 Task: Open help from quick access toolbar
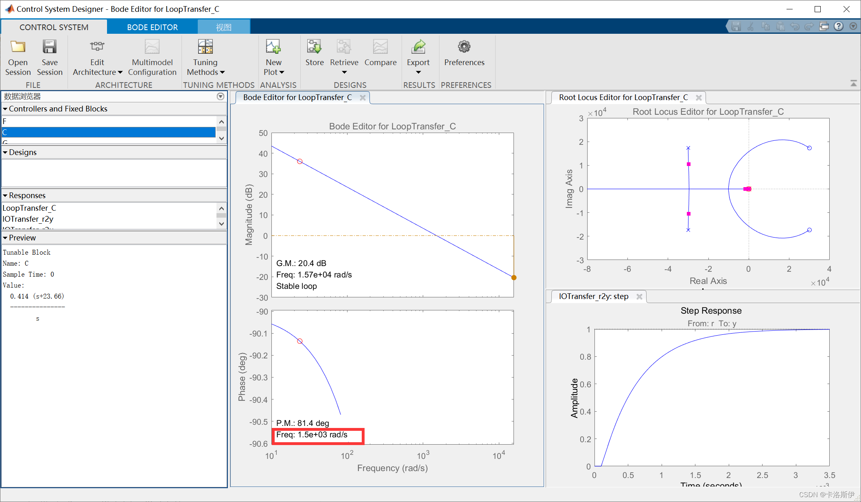click(838, 26)
